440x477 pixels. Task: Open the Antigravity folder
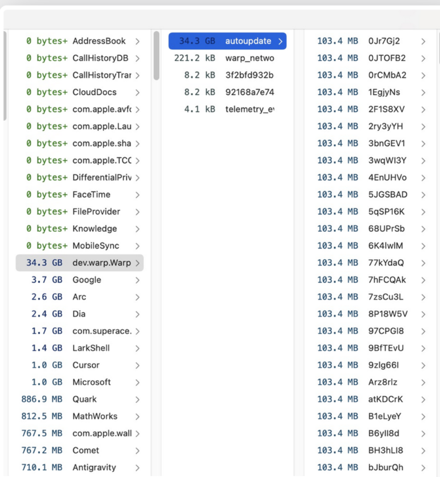pyautogui.click(x=94, y=467)
